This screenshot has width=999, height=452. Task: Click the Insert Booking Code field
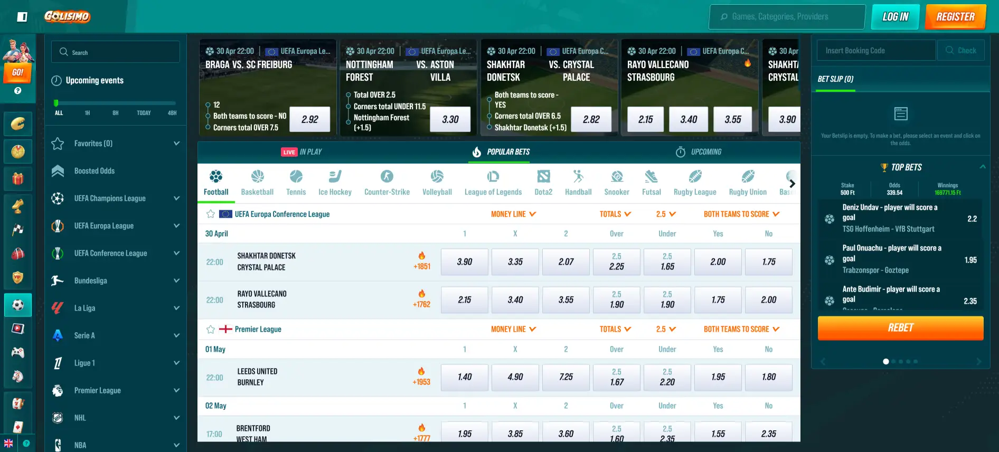pyautogui.click(x=876, y=51)
